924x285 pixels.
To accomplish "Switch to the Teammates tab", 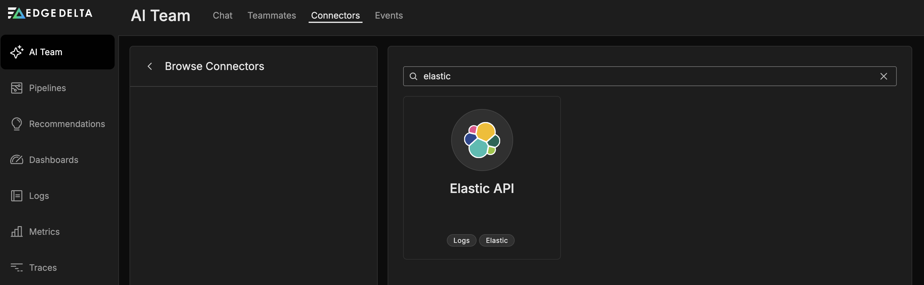I will click(x=271, y=15).
